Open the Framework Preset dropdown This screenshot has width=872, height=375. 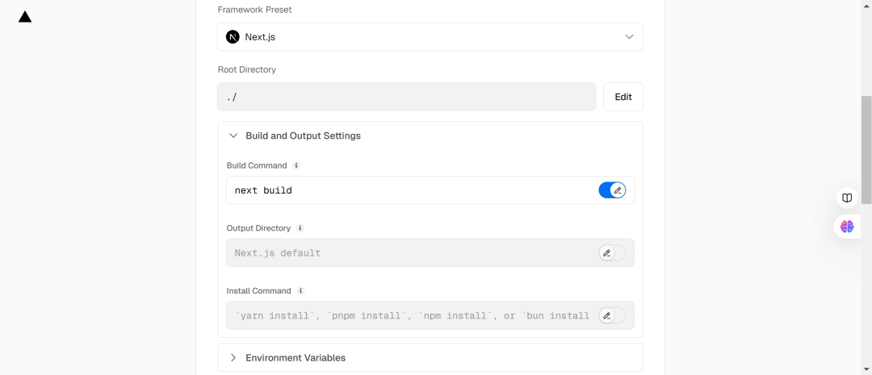pos(430,37)
